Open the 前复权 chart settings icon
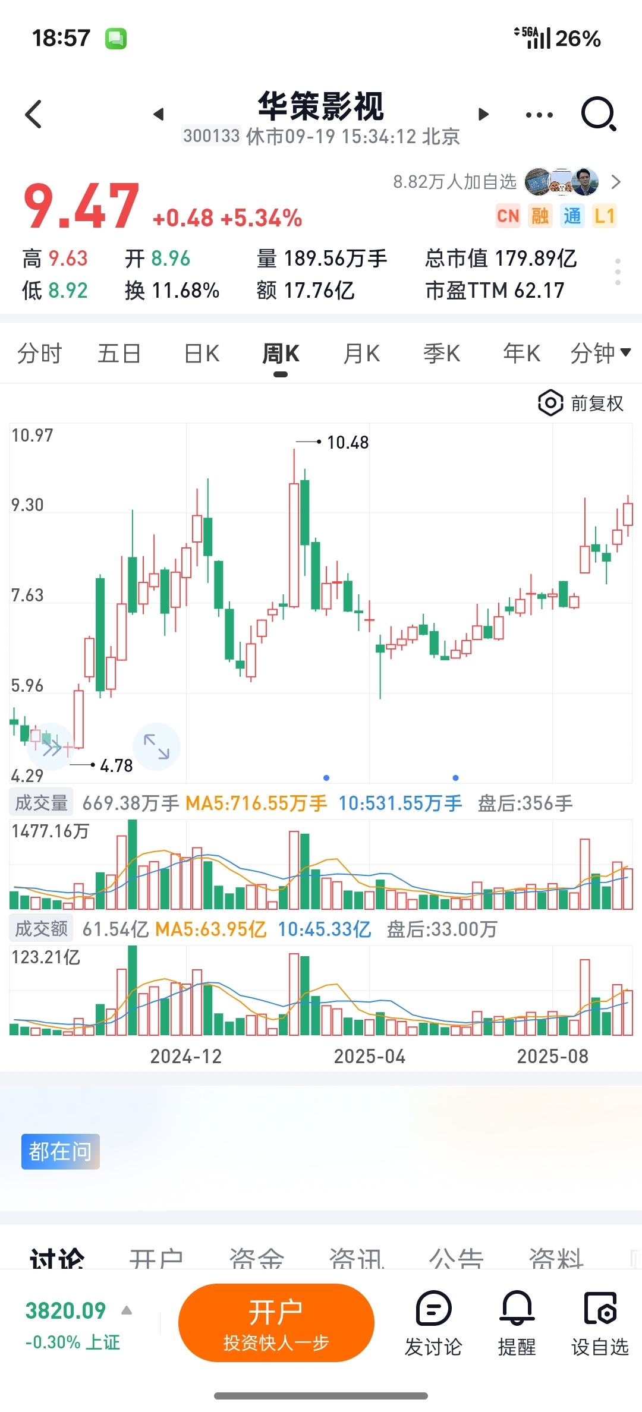 [x=550, y=404]
